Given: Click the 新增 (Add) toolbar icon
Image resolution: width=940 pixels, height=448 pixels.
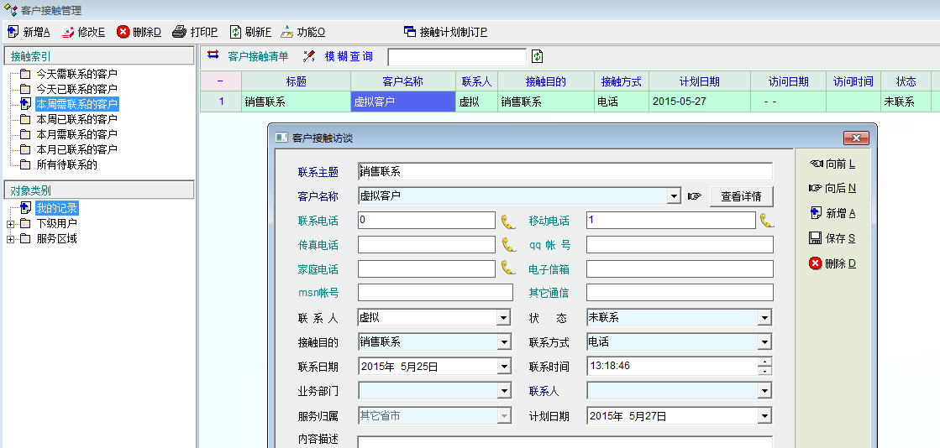Looking at the screenshot, I should coord(13,32).
